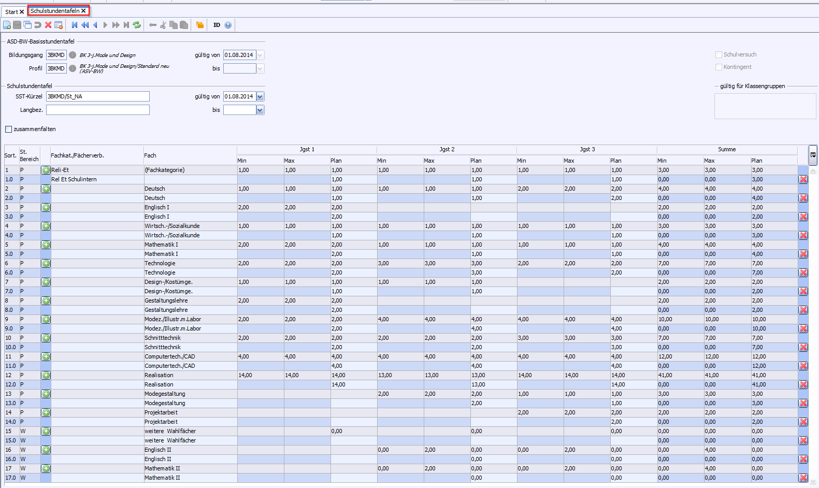Screen dimensions: 819x488
Task: Click the Fach column header
Action: click(150, 155)
